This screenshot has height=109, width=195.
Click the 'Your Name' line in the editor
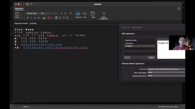coord(24,30)
